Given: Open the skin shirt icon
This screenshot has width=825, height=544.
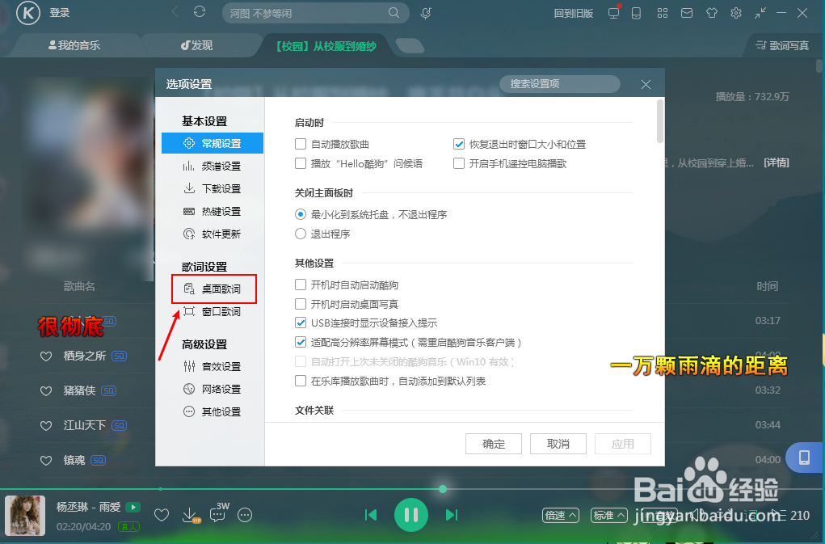Looking at the screenshot, I should click(x=711, y=13).
